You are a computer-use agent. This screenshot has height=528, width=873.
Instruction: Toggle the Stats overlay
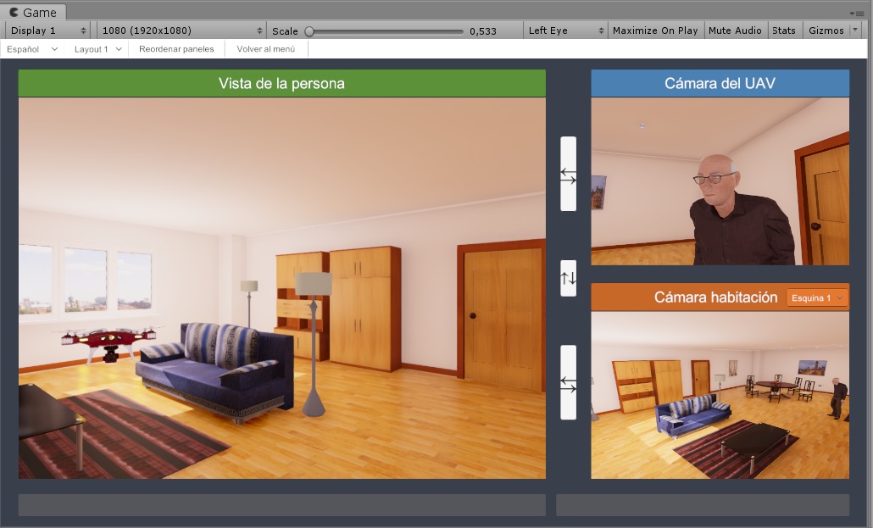pos(784,31)
